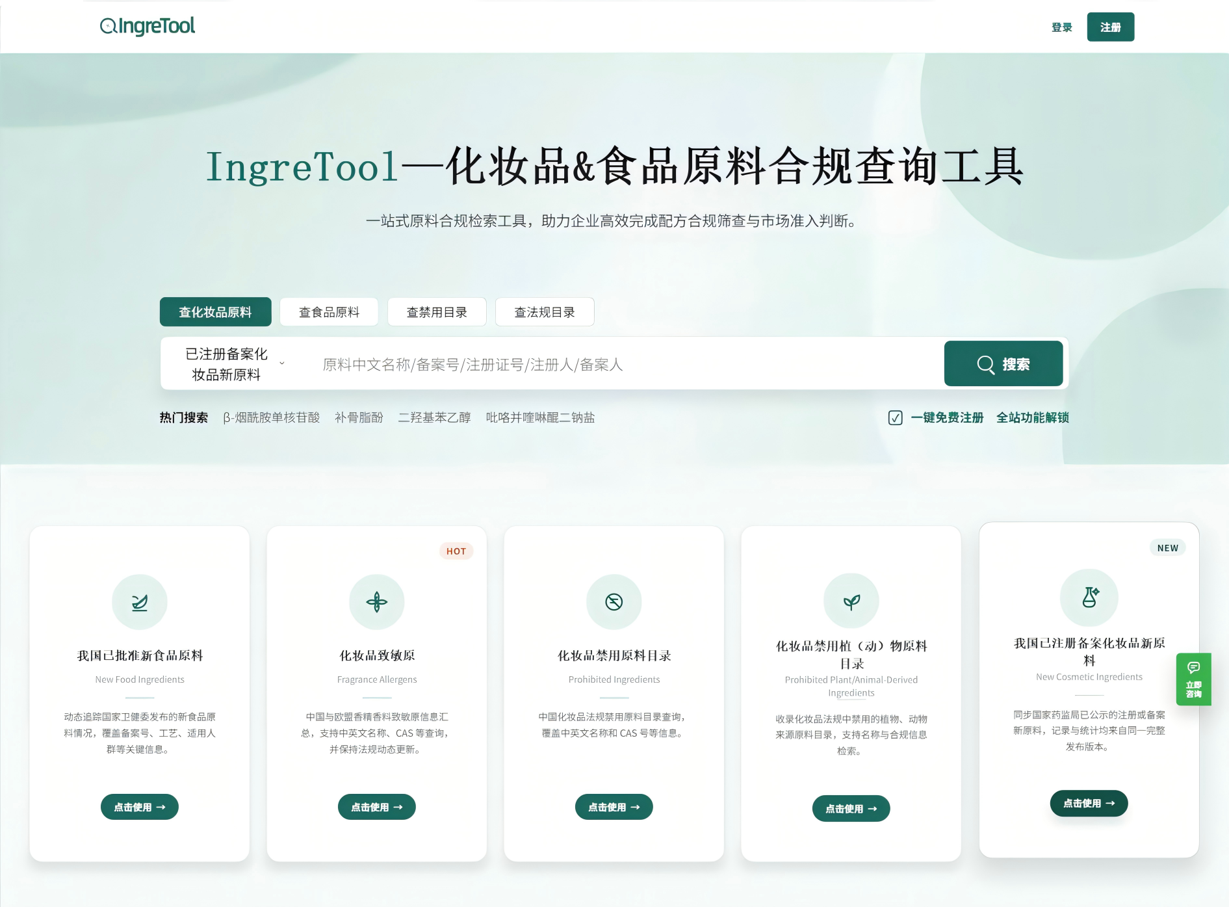Click the prohibited ingredients circle icon

pyautogui.click(x=614, y=602)
